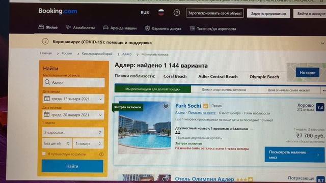Click 'Посмотреть наличие мест' button
The width and height of the screenshot is (326, 183).
pyautogui.click(x=294, y=155)
